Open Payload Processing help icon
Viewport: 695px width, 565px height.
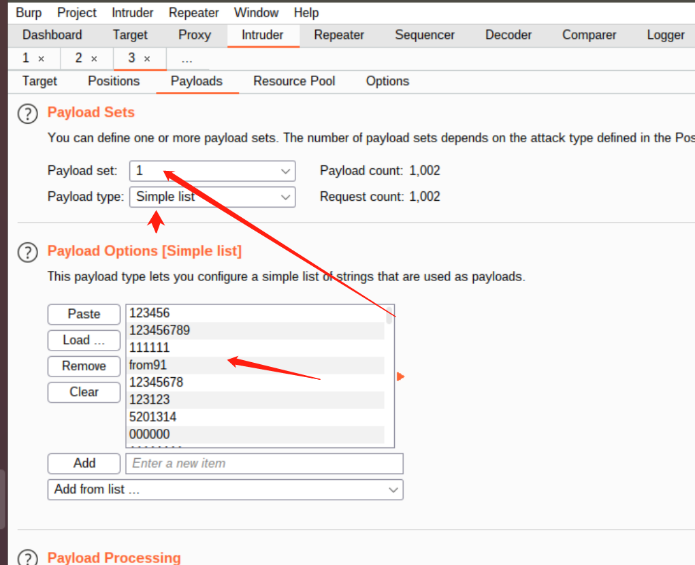(x=27, y=558)
